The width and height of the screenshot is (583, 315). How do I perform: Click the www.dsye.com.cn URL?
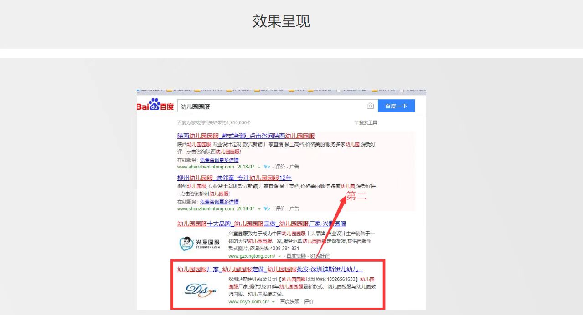(x=249, y=301)
